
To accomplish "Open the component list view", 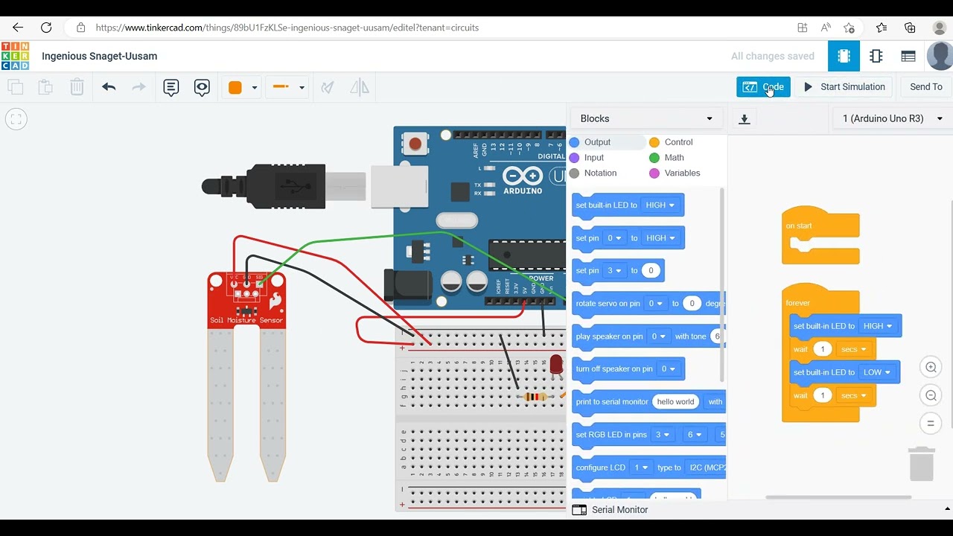I will 908,56.
